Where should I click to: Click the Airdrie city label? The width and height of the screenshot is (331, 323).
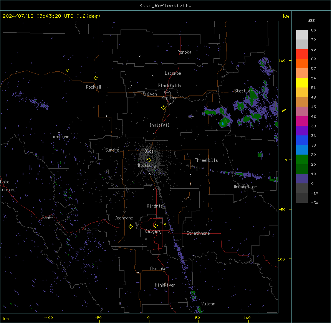155,206
